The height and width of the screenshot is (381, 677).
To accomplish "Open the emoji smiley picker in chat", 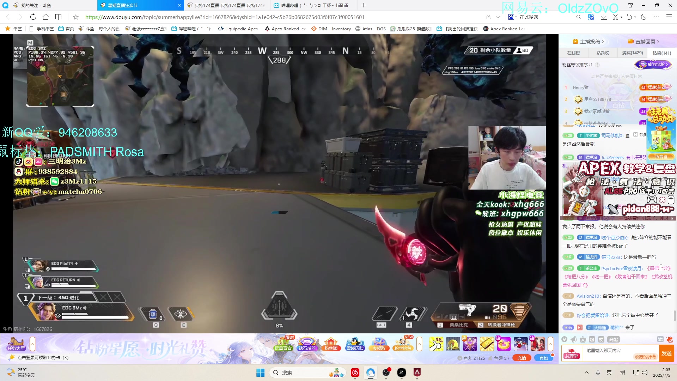I will (565, 339).
